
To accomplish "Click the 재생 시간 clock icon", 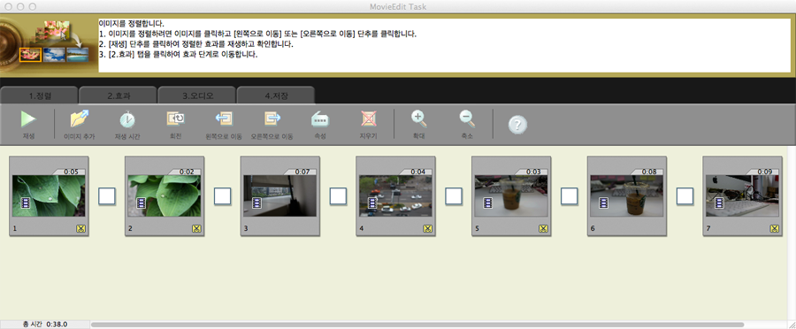I will (126, 119).
